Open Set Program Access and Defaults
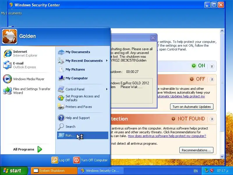 click(x=83, y=98)
